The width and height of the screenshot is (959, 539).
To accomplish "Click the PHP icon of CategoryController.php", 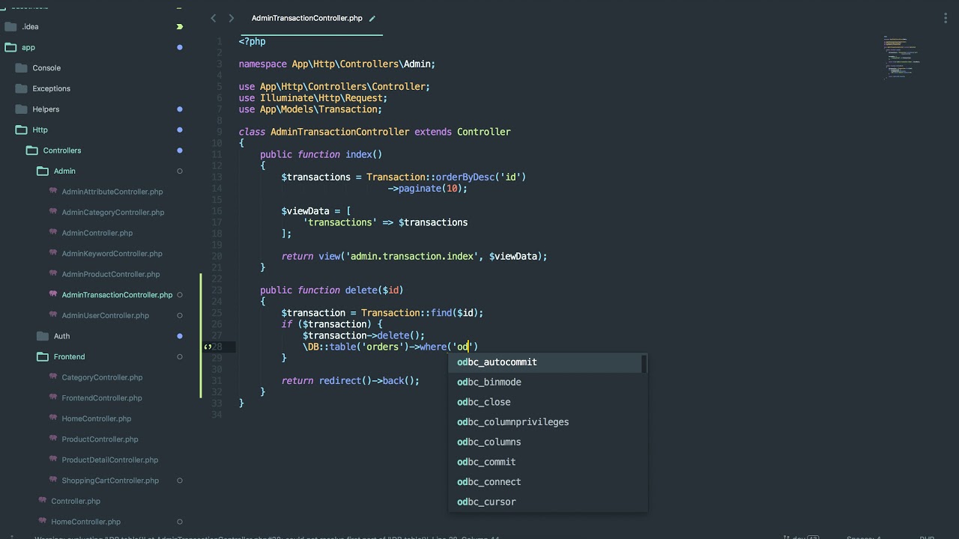I will tap(53, 377).
